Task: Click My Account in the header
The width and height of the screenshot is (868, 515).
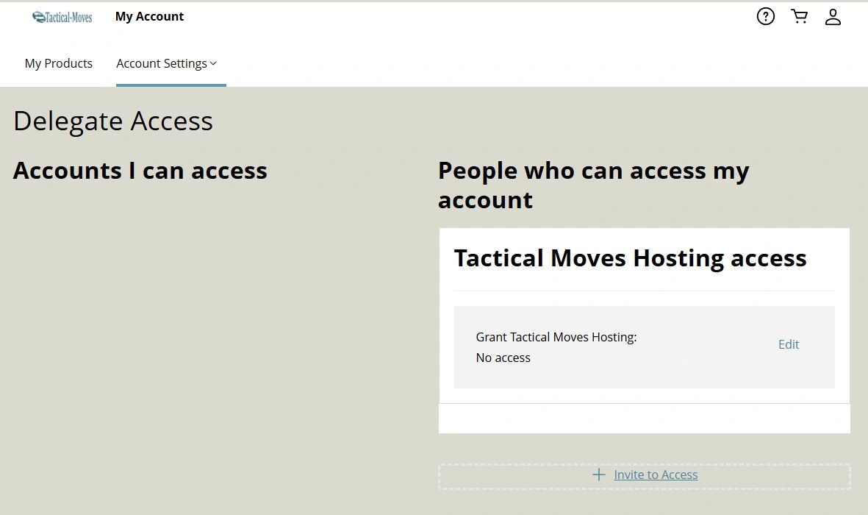Action: click(149, 15)
